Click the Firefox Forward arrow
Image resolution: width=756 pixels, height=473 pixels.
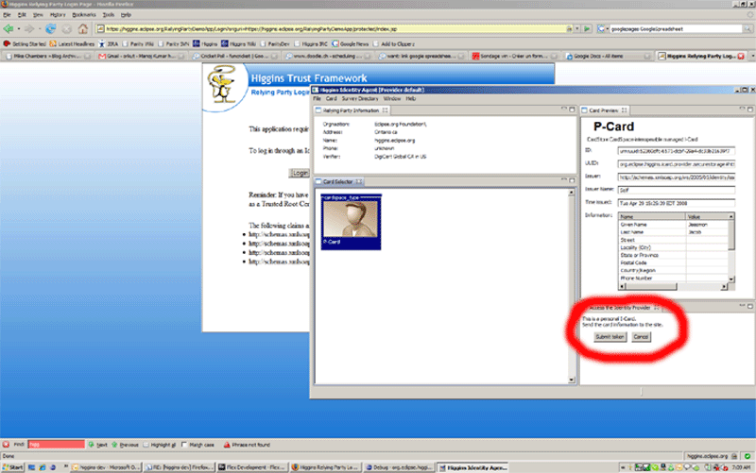click(x=29, y=29)
